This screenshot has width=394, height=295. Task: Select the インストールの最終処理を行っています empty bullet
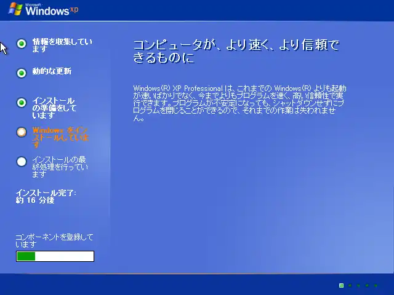click(x=22, y=162)
